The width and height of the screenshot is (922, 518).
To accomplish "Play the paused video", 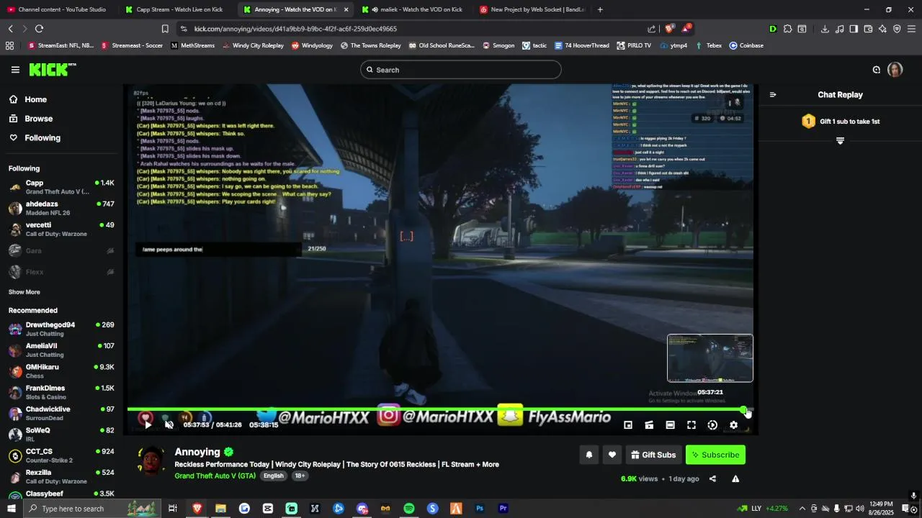I will point(148,425).
